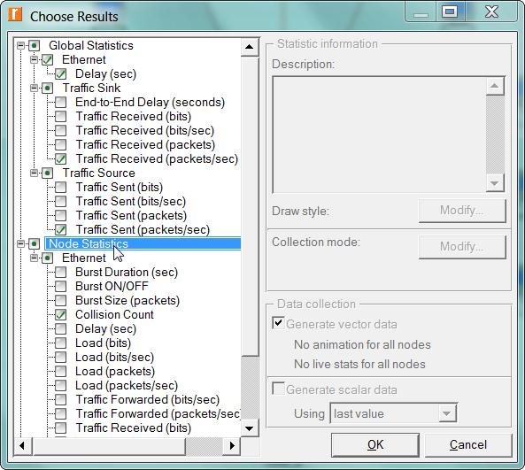525x470 pixels.
Task: Collapse the Ethernet node under Global Statistics
Action: pos(35,60)
